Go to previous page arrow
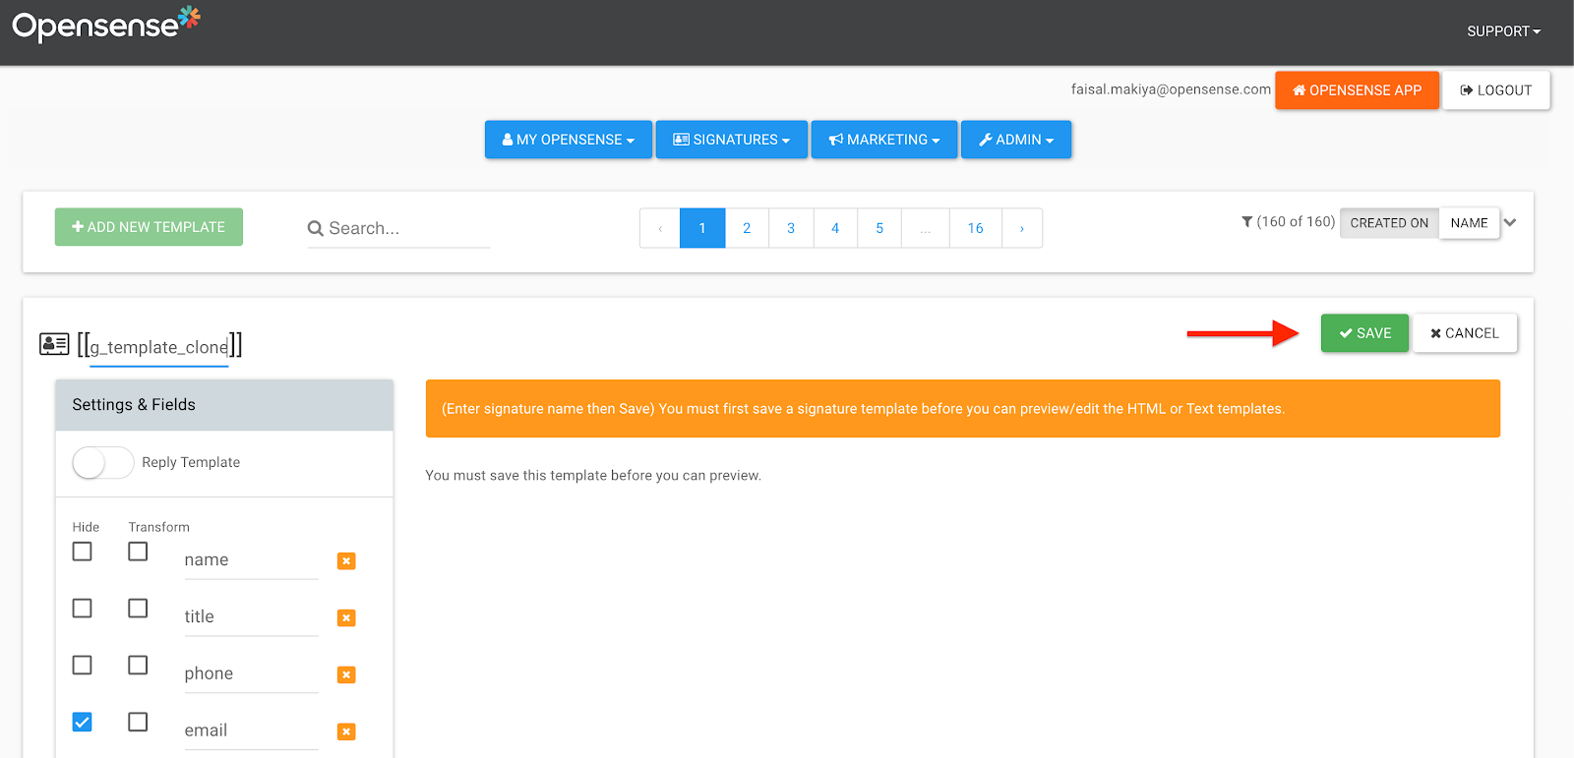Screen dimensions: 1574x758 (x=660, y=228)
